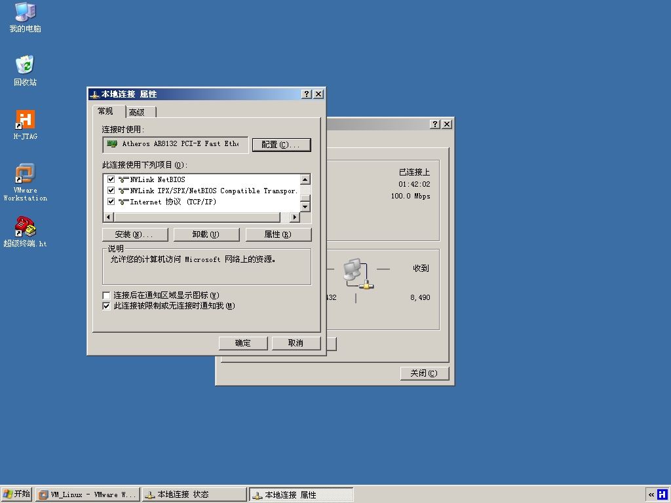Click the 100.0 Mbps speed value
This screenshot has width=671, height=503.
[410, 196]
